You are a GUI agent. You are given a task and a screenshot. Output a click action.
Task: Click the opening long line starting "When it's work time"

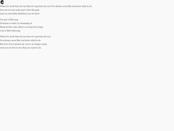[x=46, y=6]
